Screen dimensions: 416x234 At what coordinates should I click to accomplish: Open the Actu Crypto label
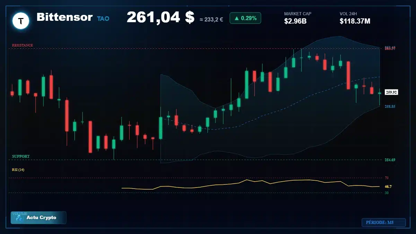click(x=41, y=218)
